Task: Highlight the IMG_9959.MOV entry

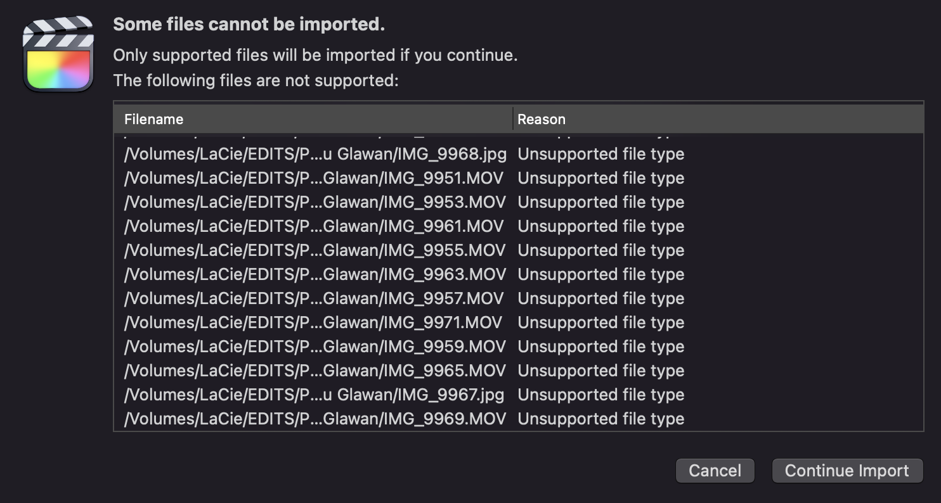Action: pyautogui.click(x=315, y=347)
